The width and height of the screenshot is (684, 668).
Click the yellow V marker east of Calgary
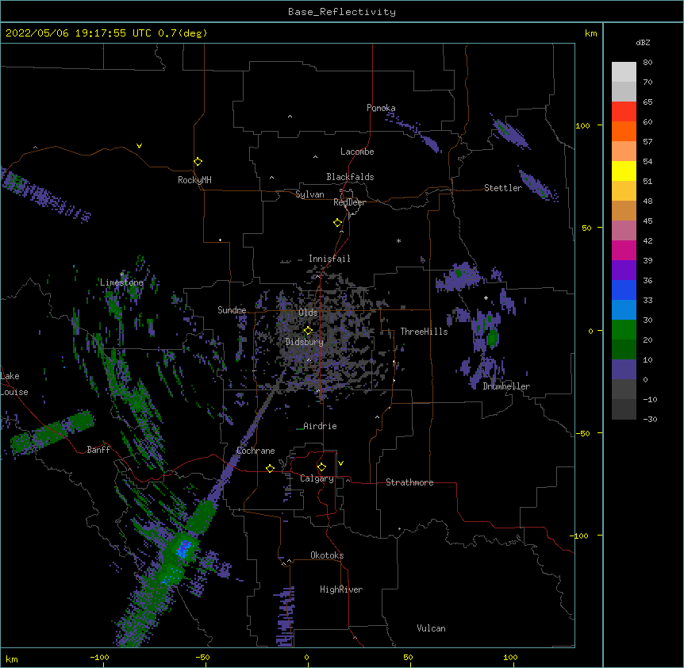[340, 463]
